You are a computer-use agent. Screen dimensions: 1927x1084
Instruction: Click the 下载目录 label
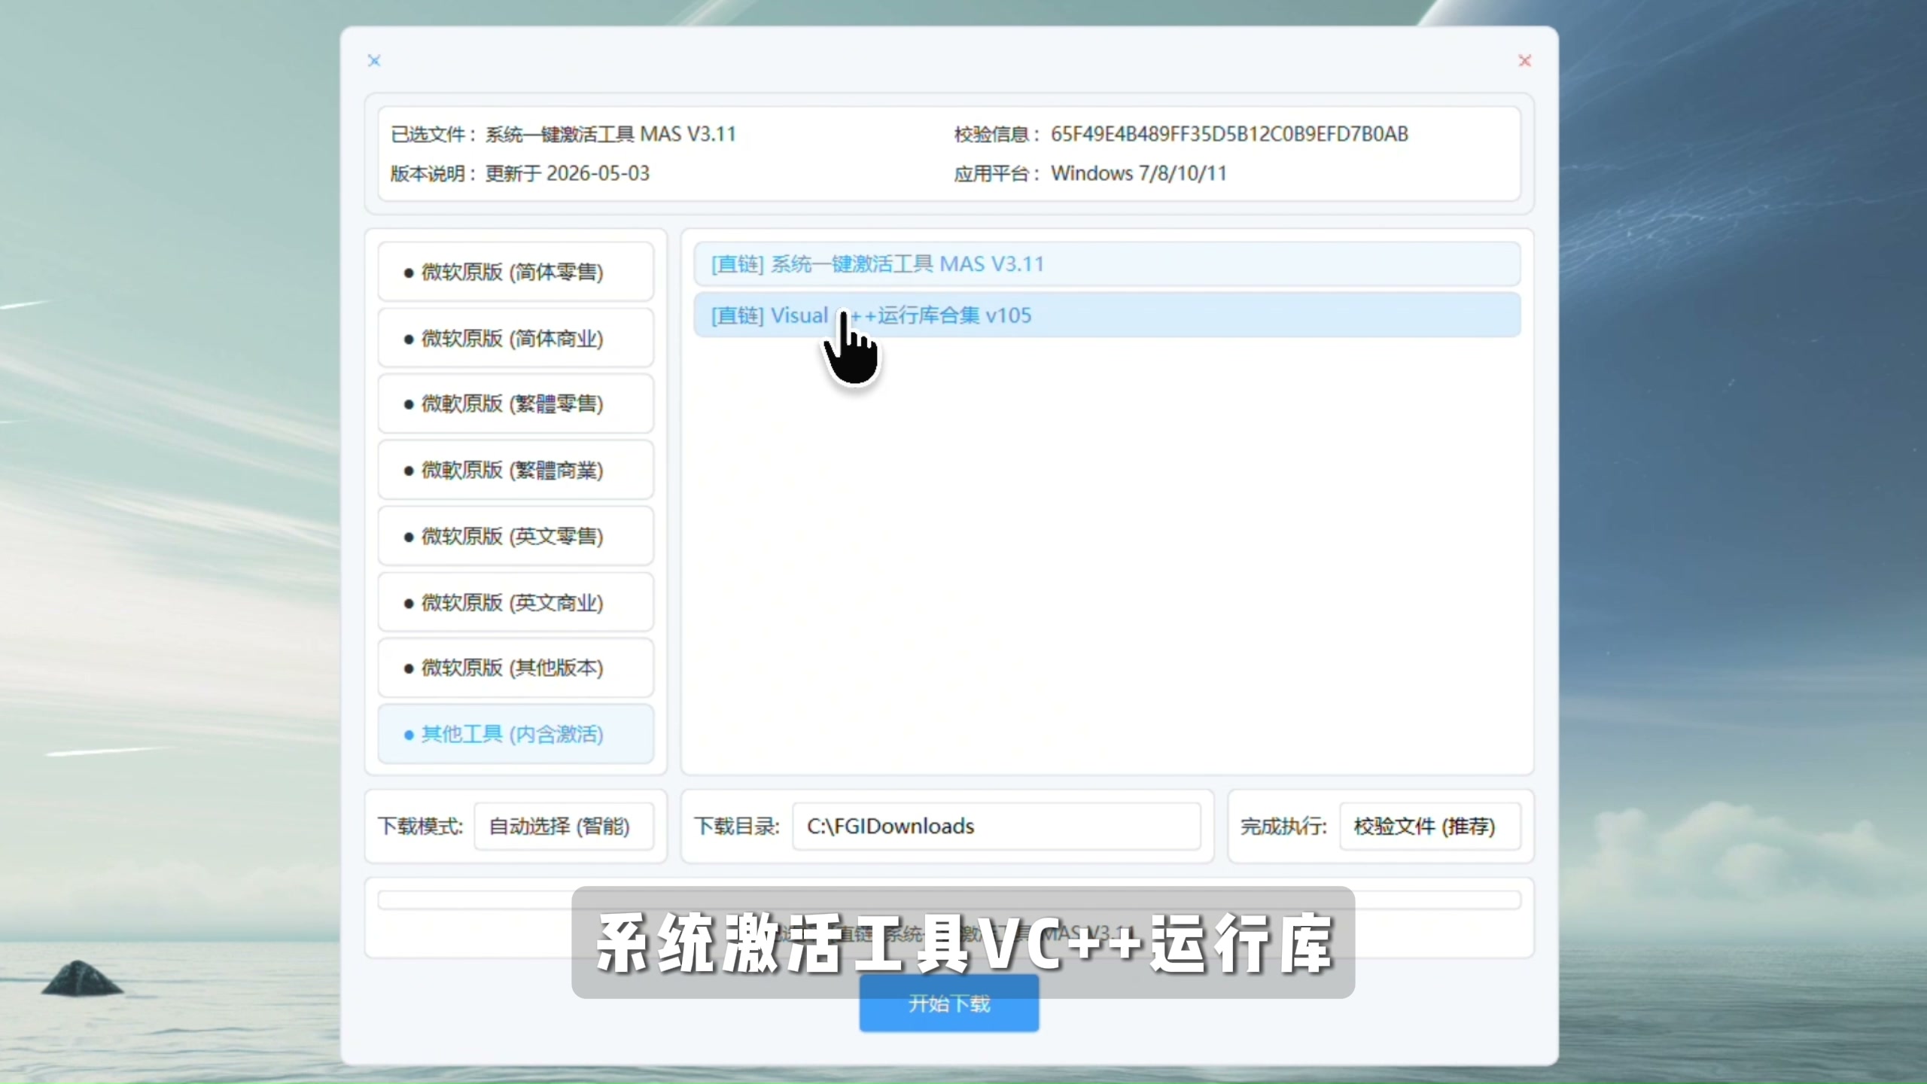click(736, 827)
